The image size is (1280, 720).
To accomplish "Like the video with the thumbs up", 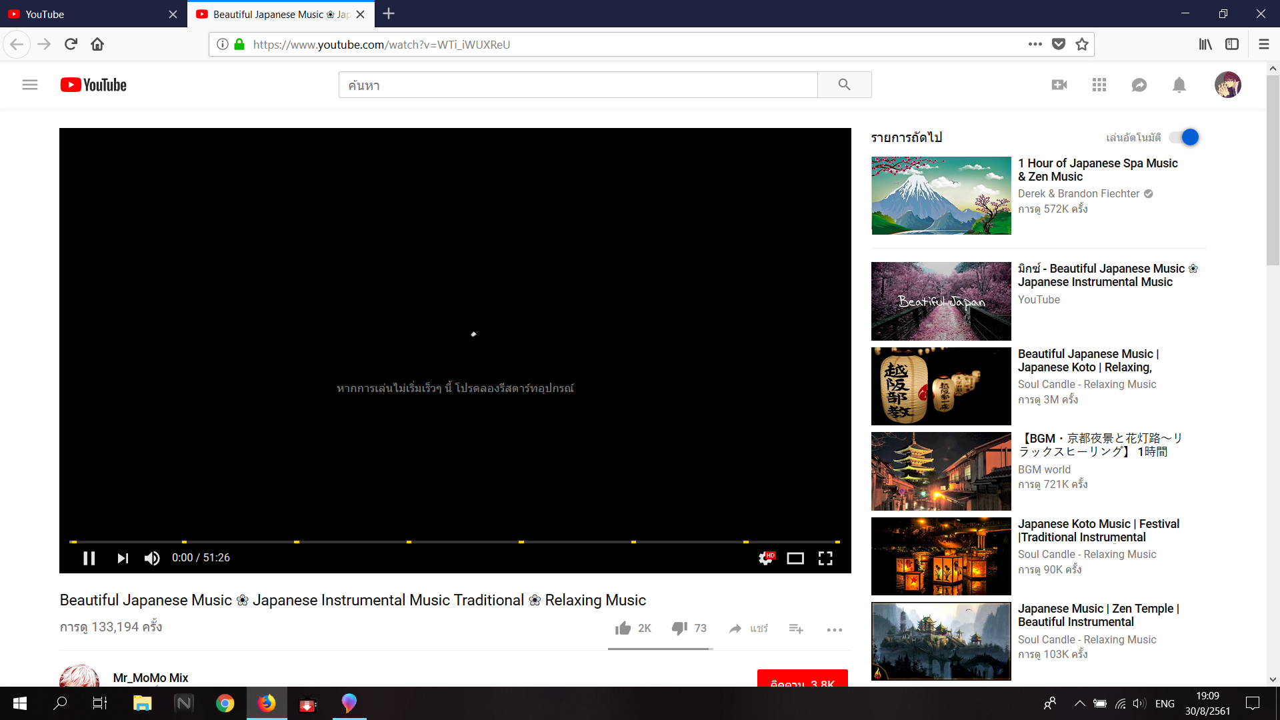I will coord(623,628).
